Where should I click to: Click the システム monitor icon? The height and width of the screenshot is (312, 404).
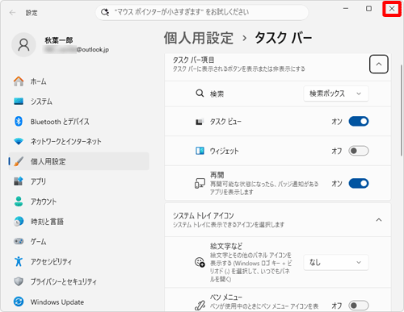point(19,102)
